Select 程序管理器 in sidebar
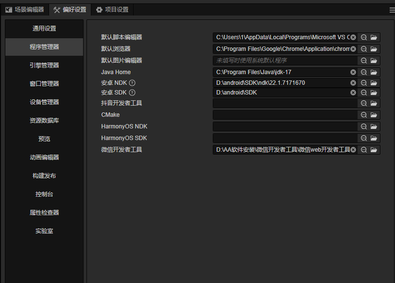Image resolution: width=395 pixels, height=283 pixels. pos(44,47)
